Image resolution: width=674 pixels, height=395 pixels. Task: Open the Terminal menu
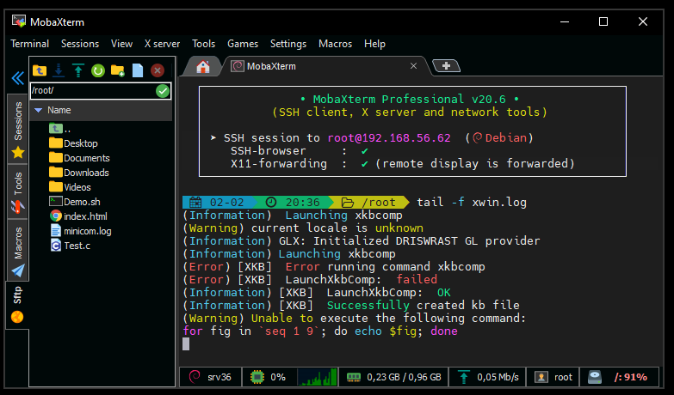29,44
